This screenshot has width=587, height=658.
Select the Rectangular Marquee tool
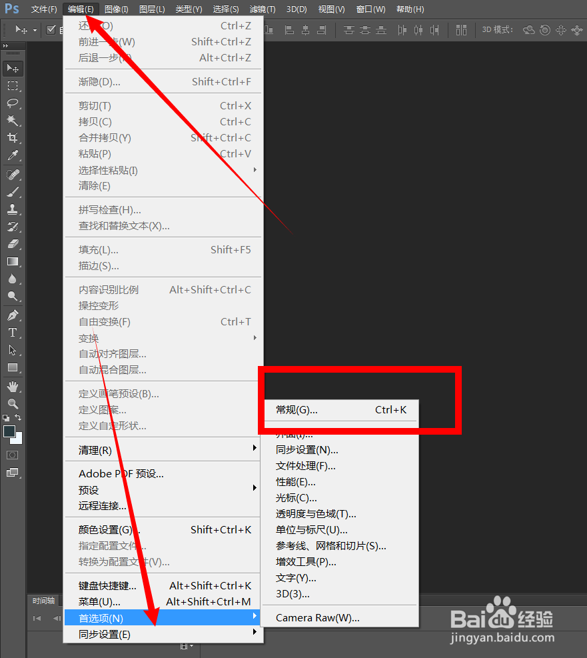pyautogui.click(x=13, y=86)
